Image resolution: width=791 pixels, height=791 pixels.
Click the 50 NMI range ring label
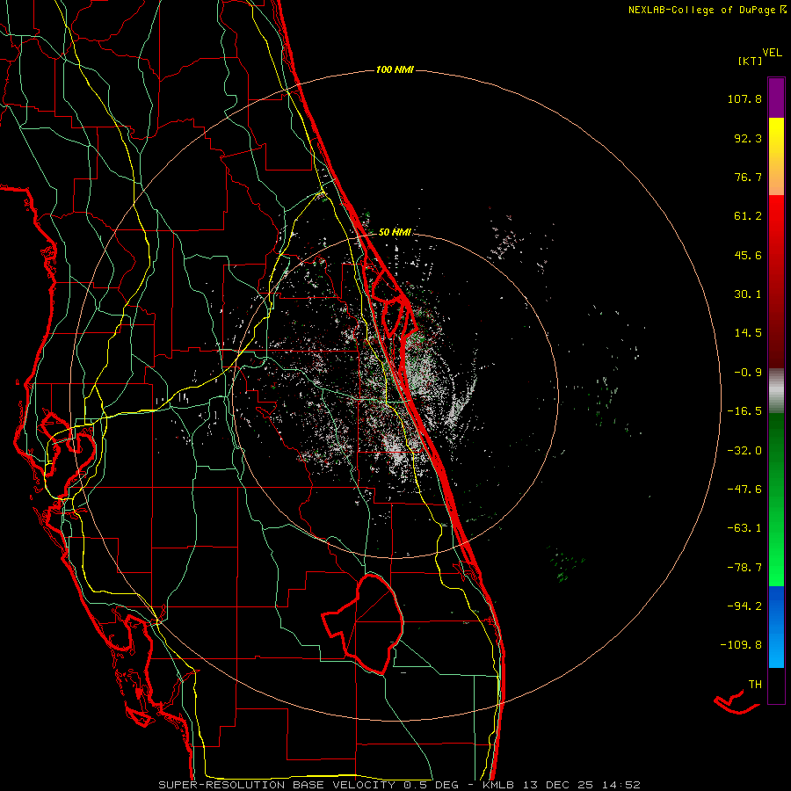[395, 232]
